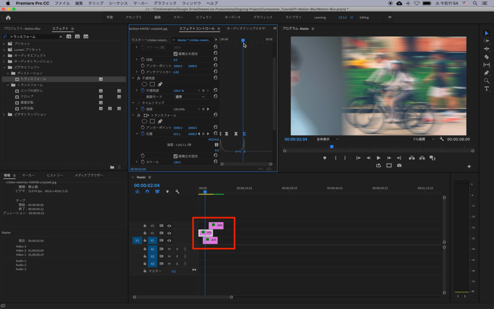Open the シーケンス menu
Screen dimensions: 494x309
[x=118, y=3]
